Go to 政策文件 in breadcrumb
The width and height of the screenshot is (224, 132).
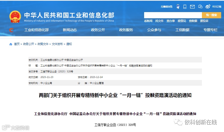(43, 44)
